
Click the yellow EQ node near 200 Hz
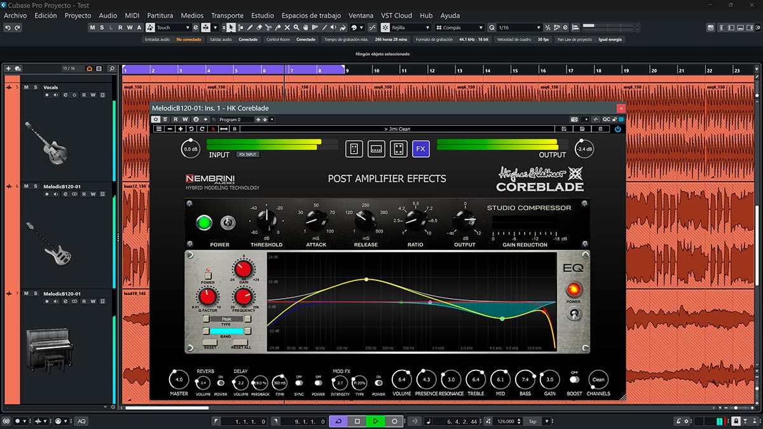(366, 280)
